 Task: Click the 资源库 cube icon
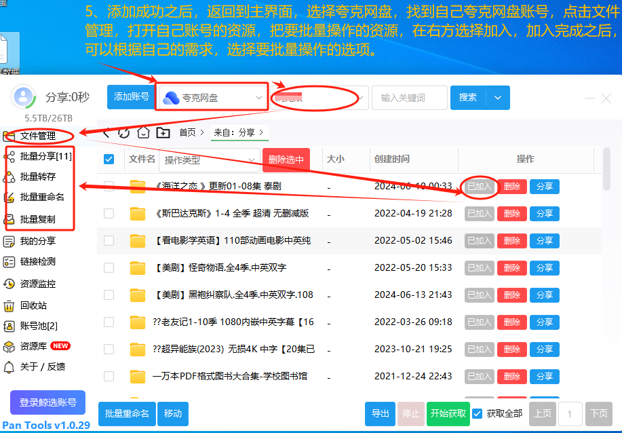(x=9, y=347)
